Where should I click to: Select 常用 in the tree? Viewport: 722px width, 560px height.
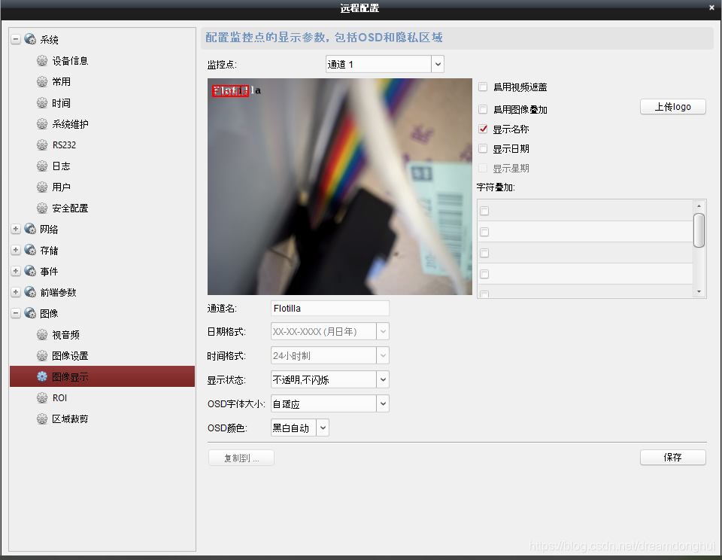(x=61, y=82)
